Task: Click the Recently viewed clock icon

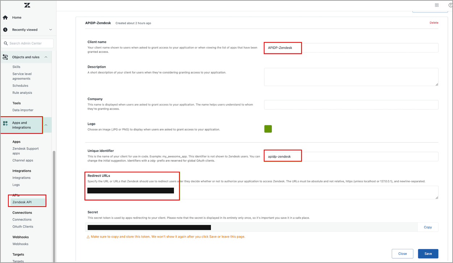Action: click(5, 30)
